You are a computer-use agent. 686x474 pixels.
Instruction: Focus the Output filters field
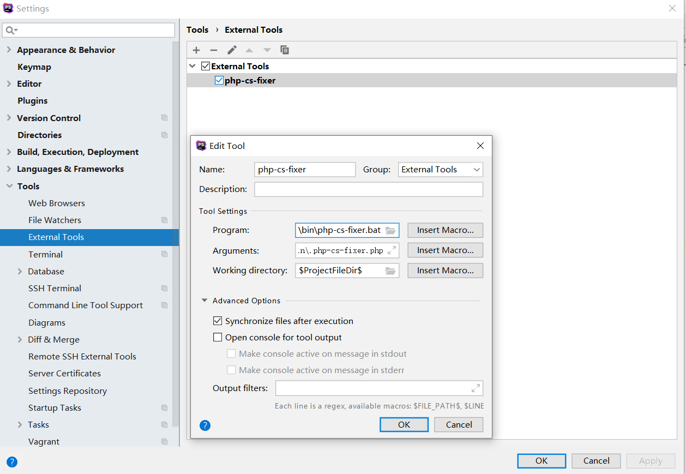pos(379,388)
